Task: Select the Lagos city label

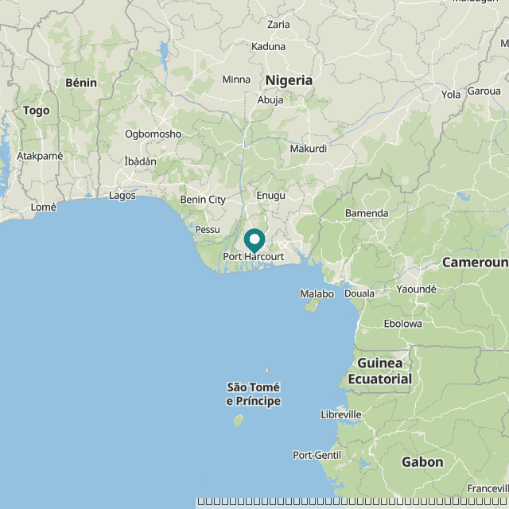Action: click(122, 196)
